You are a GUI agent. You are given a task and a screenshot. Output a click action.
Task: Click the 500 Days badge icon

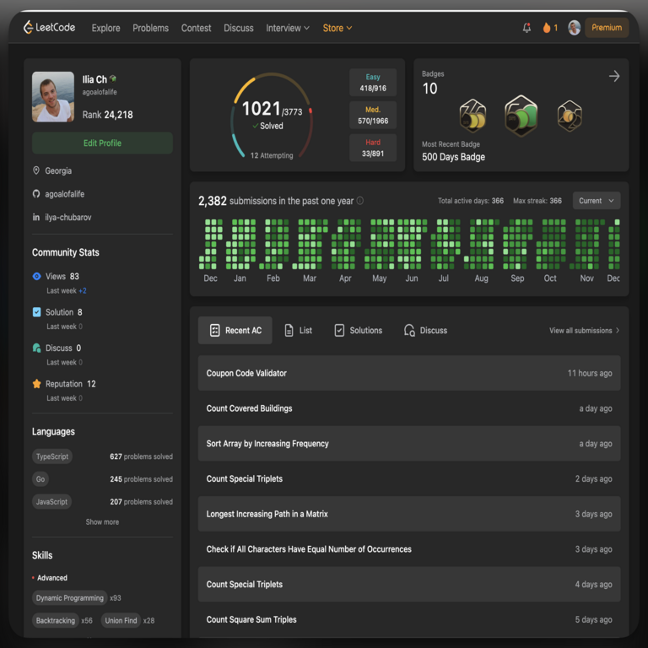click(521, 116)
